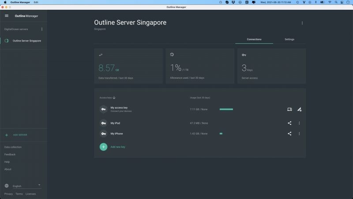
Task: Open more options for My iPad key
Action: click(x=299, y=123)
